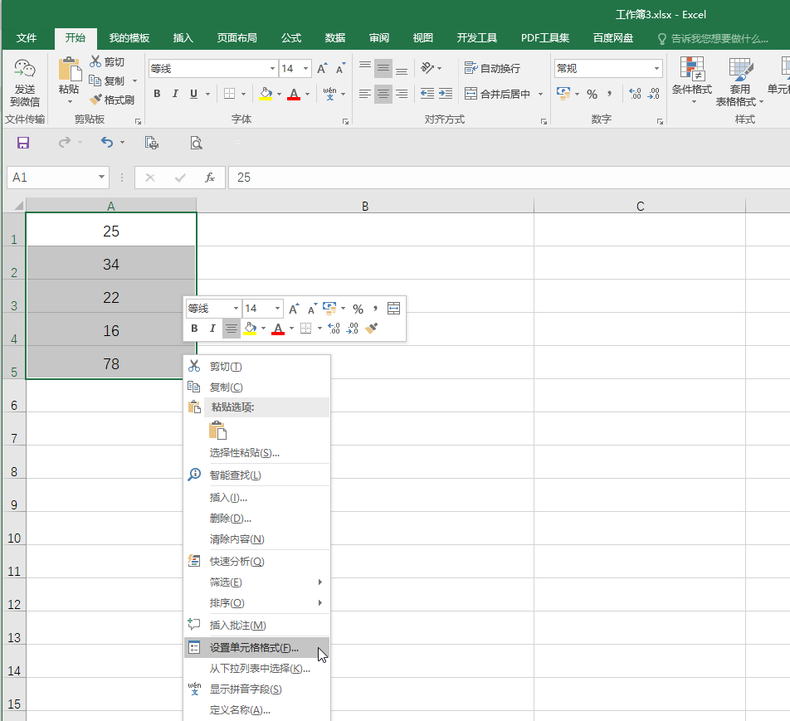Toggle middle vertical alignment

pos(383,68)
